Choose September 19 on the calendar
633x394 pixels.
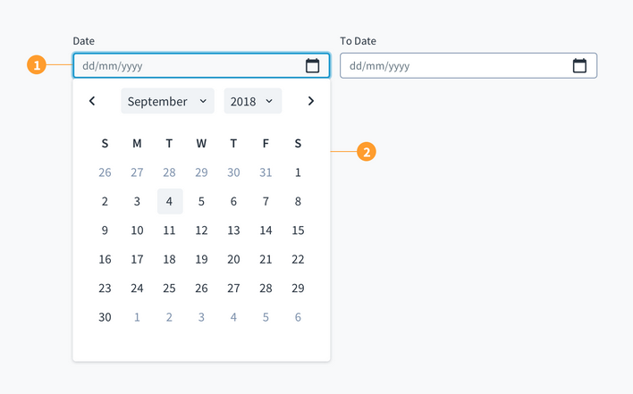pos(201,259)
